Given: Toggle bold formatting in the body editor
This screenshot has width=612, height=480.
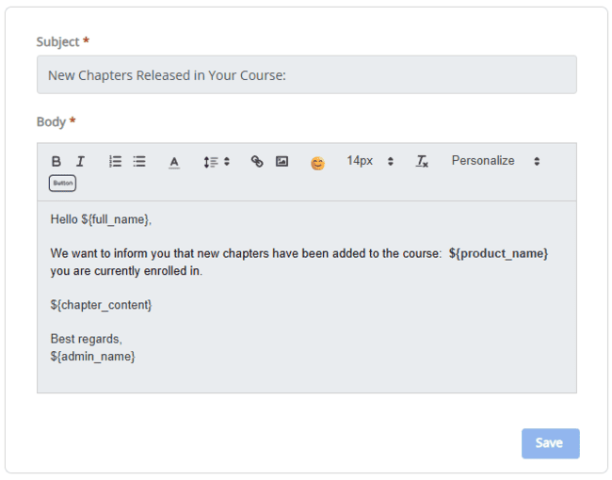Looking at the screenshot, I should tap(56, 162).
